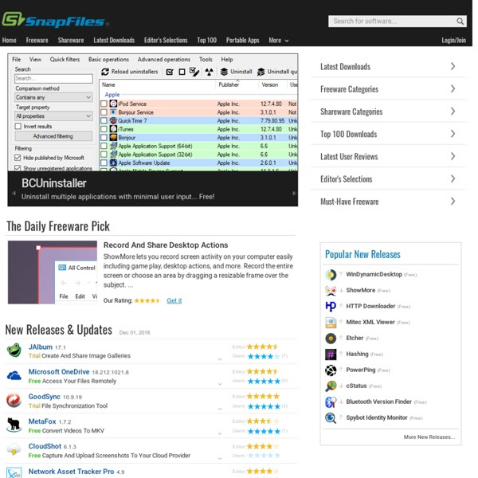Image resolution: width=478 pixels, height=478 pixels.
Task: Click the search magnifier icon
Action: click(x=460, y=21)
